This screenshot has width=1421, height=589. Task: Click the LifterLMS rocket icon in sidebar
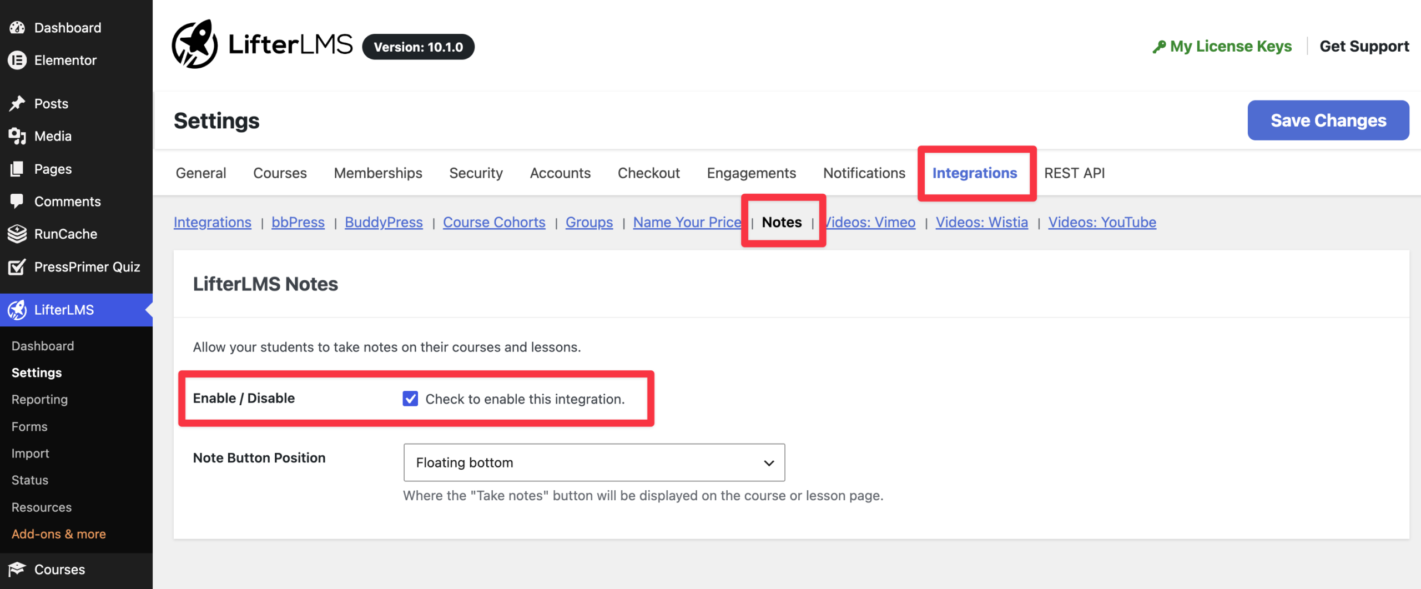coord(17,310)
